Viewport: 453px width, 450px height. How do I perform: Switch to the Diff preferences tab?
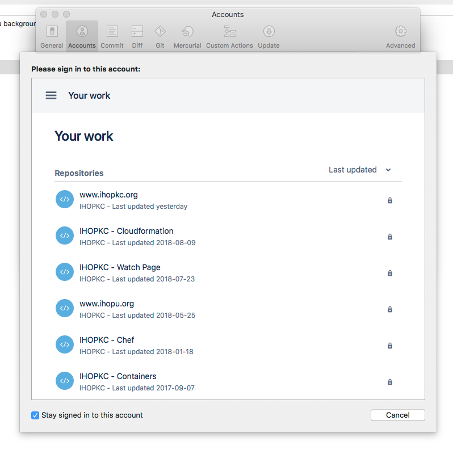[x=137, y=37]
